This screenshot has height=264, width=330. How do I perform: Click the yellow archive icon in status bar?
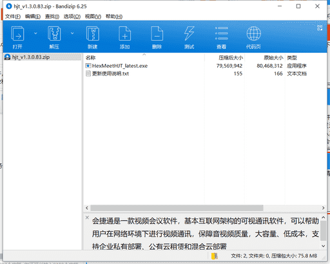pyautogui.click(x=214, y=256)
